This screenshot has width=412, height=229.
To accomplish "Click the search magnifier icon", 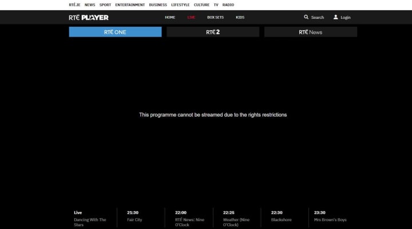I will (306, 17).
